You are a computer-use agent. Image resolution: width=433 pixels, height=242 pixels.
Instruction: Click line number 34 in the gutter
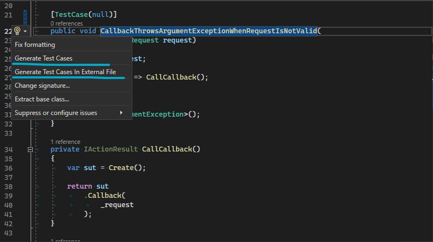pos(8,149)
